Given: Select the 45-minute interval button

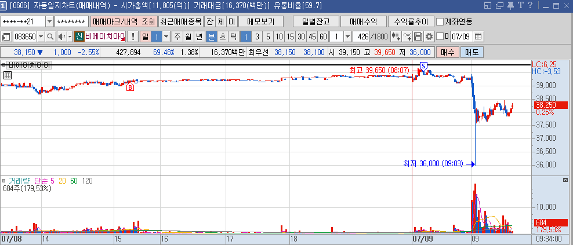Looking at the screenshot, I should (312, 36).
